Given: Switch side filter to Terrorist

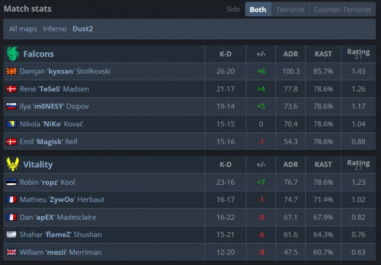Looking at the screenshot, I should point(290,10).
